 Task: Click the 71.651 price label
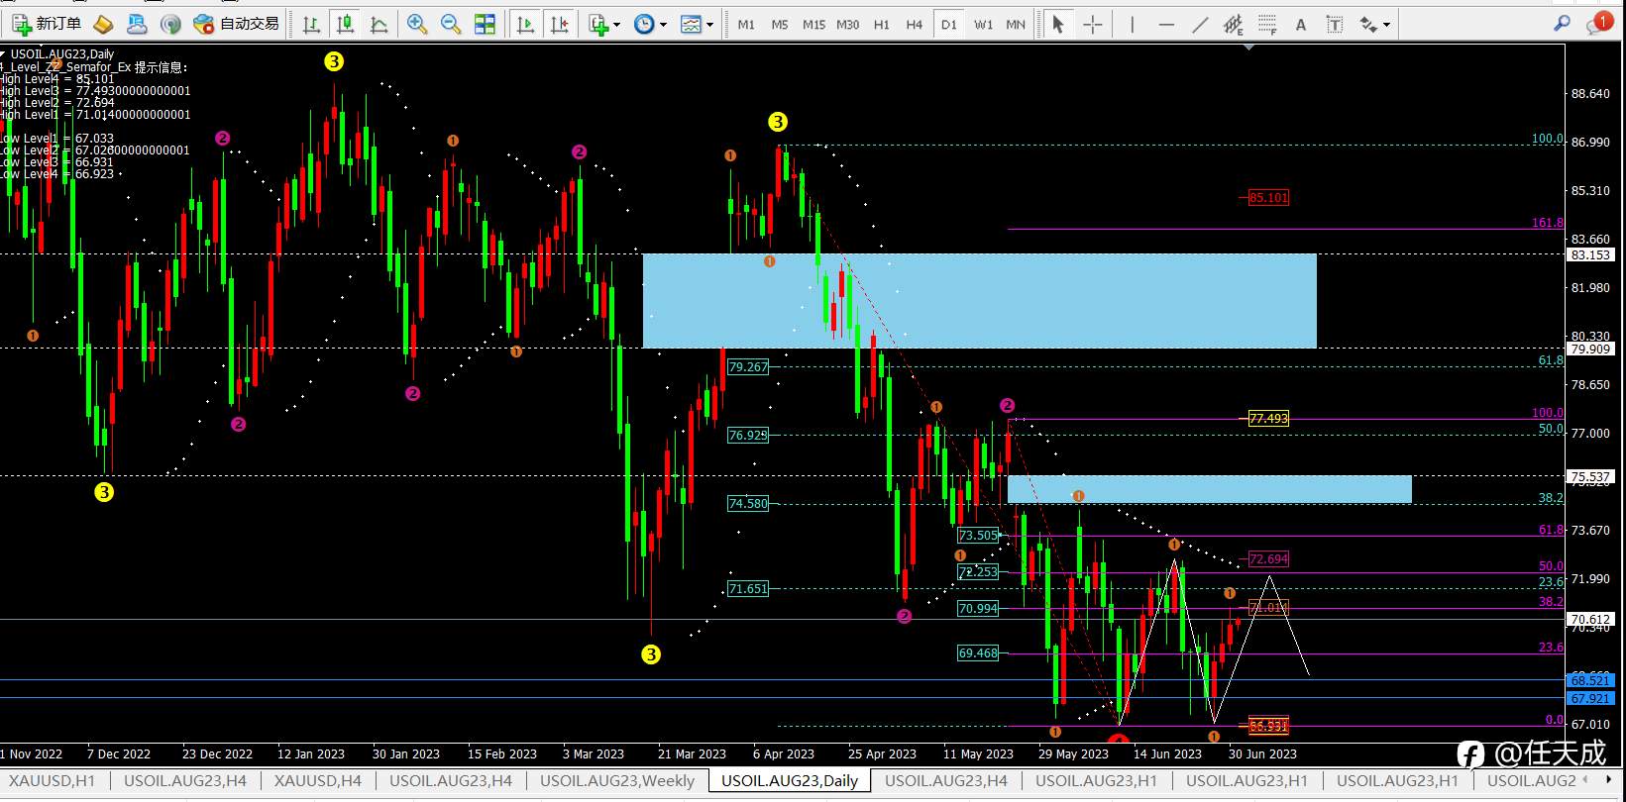(x=748, y=588)
